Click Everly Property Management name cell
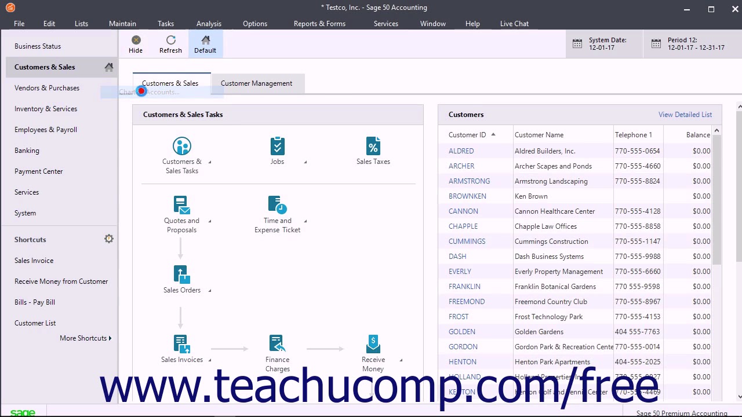This screenshot has width=742, height=417. tap(559, 272)
